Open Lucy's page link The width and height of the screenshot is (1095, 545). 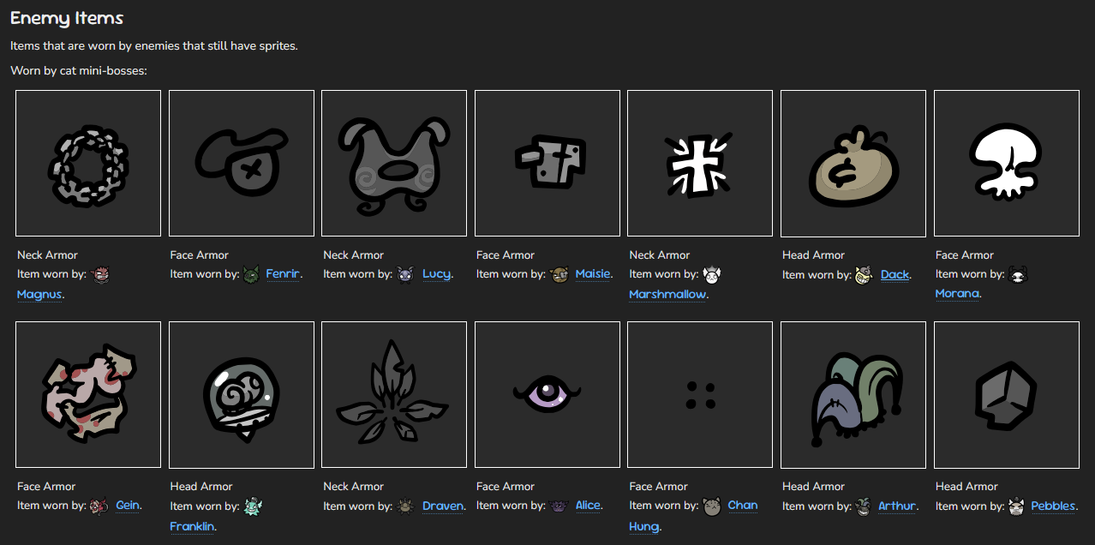click(436, 274)
